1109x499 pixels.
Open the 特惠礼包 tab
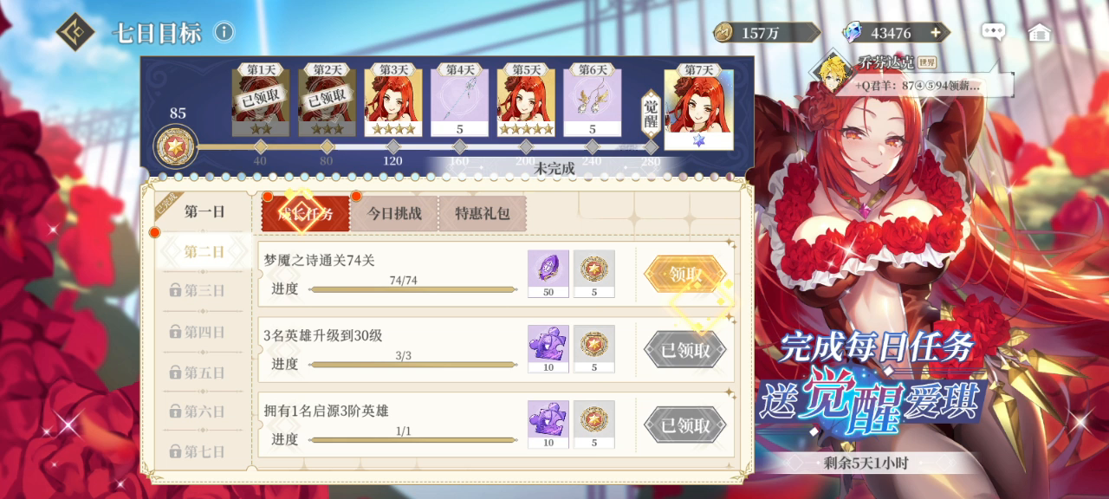click(x=483, y=213)
